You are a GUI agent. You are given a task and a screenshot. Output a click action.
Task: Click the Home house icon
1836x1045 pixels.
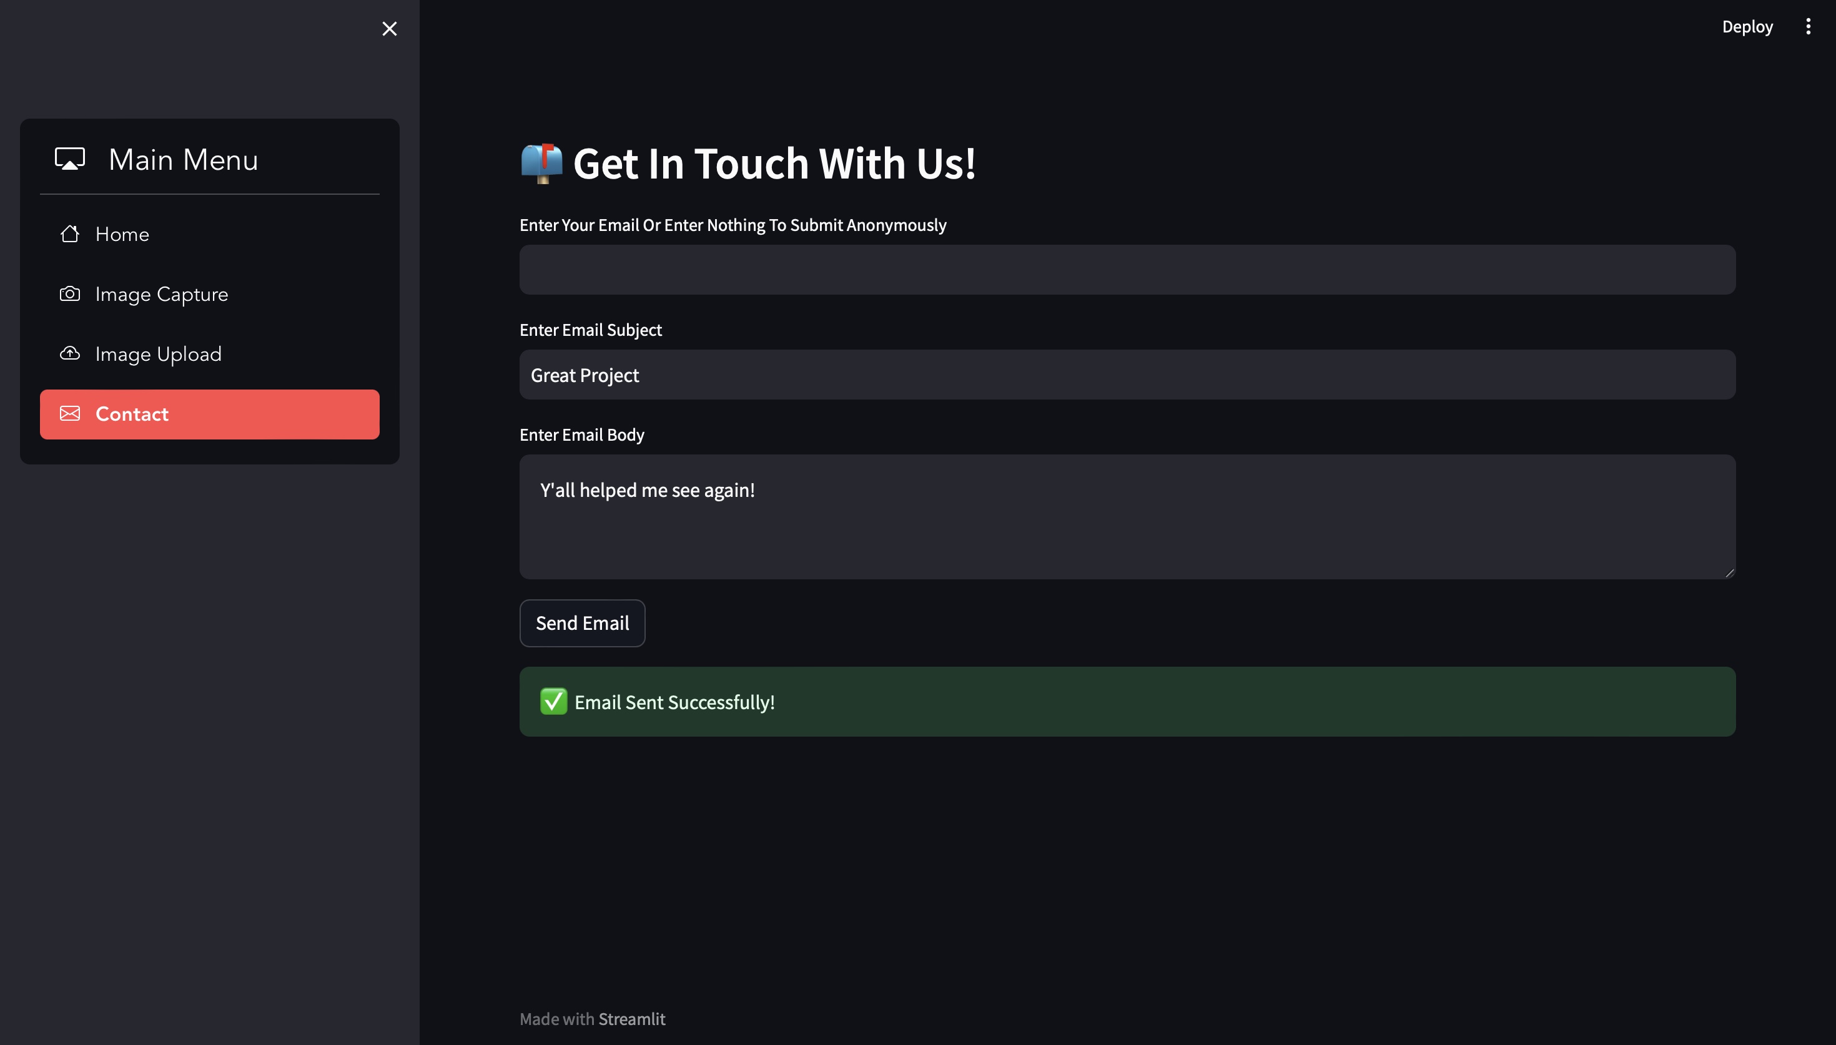[69, 234]
